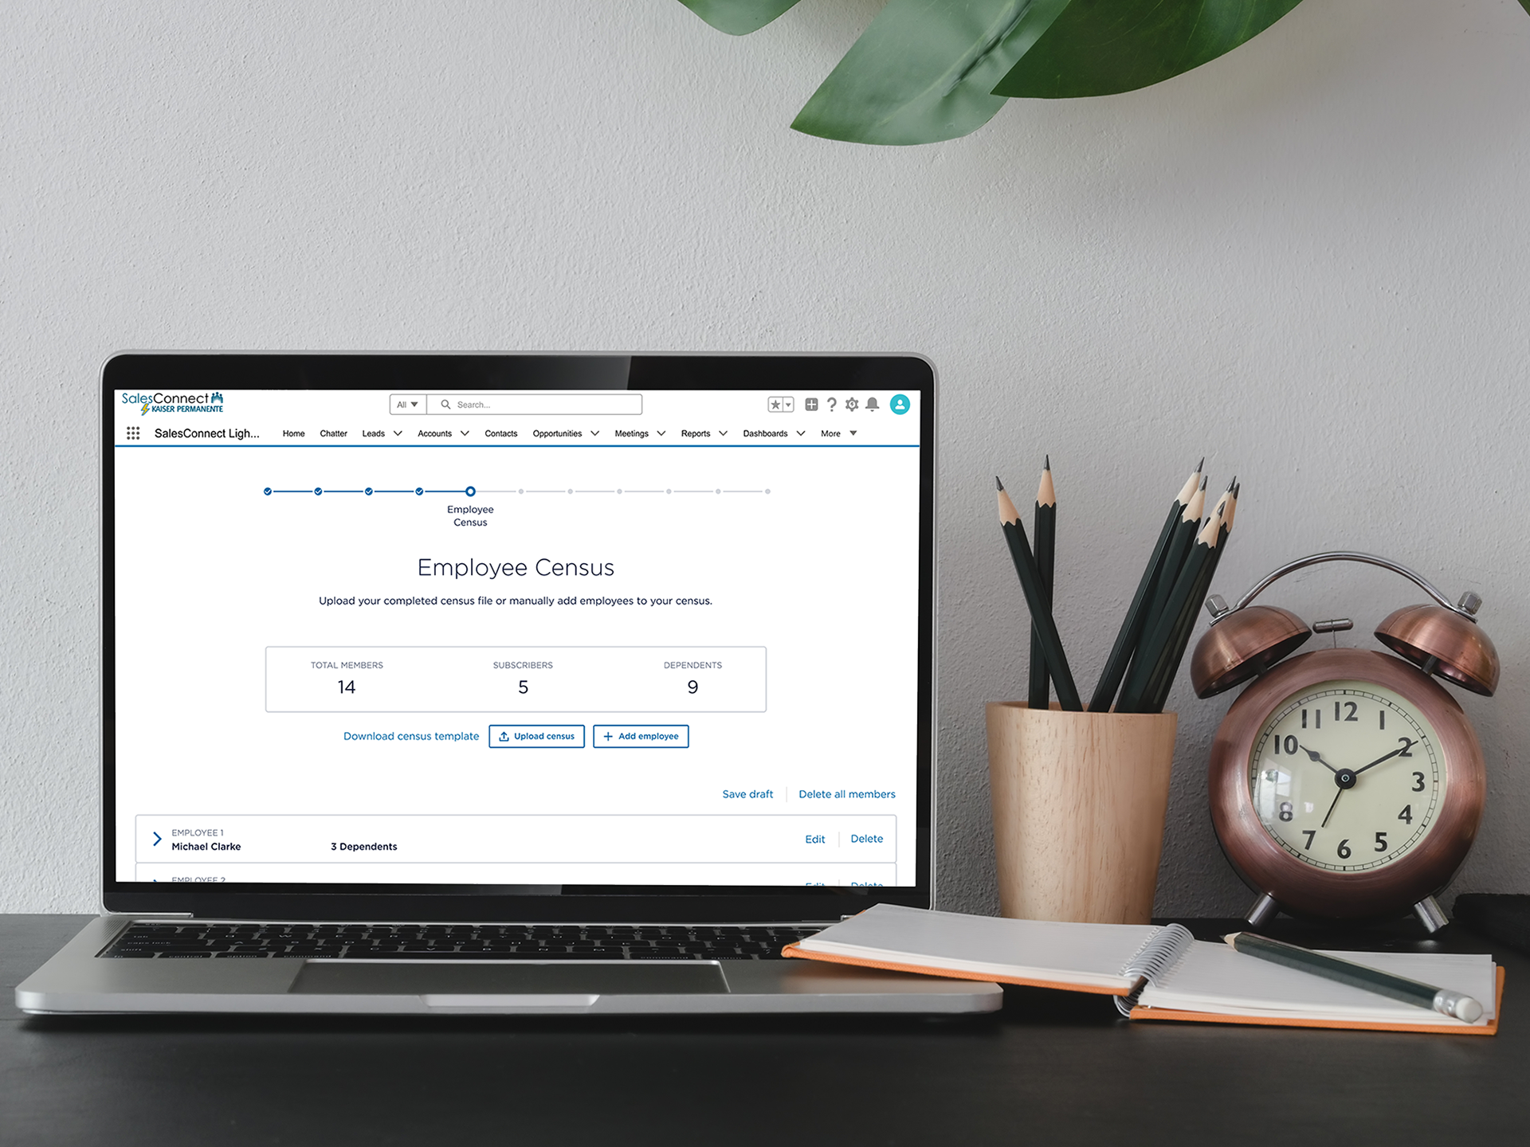The image size is (1530, 1147).
Task: Click the All search scope toggle
Action: pos(407,404)
